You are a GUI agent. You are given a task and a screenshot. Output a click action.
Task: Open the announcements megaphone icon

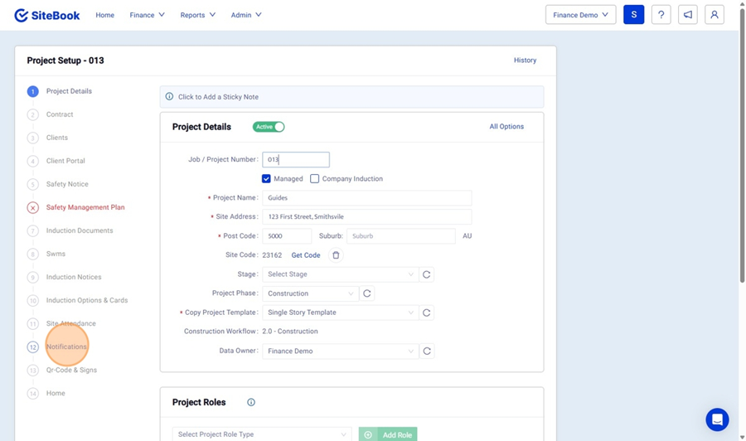(x=687, y=15)
